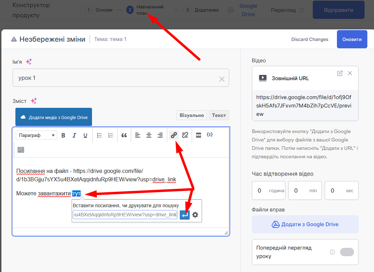Toggle the lesson preview switch
The width and height of the screenshot is (374, 272).
click(x=347, y=252)
